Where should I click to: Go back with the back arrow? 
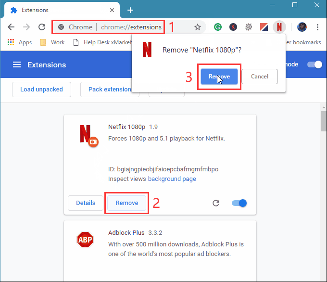coord(11,27)
